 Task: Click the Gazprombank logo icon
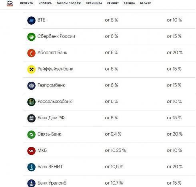point(31,86)
